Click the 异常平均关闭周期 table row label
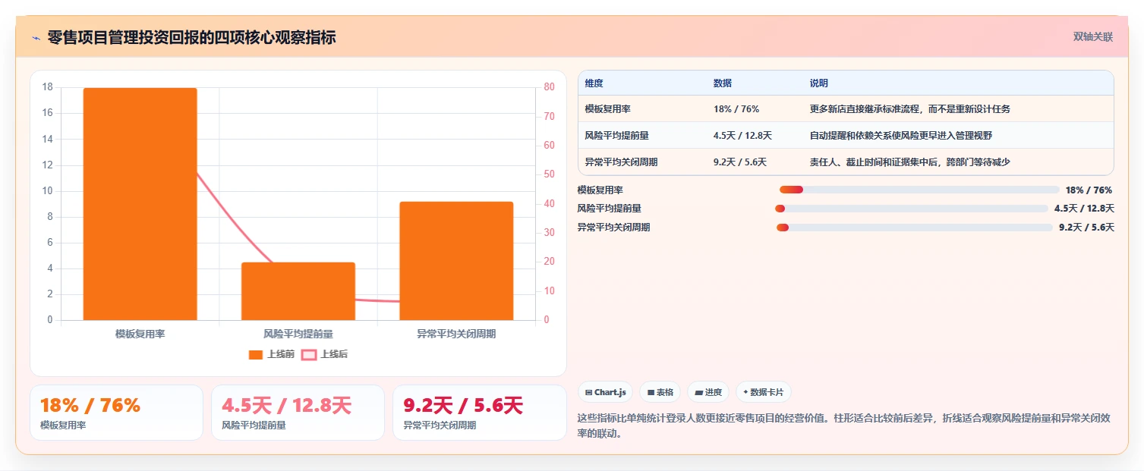 click(621, 162)
